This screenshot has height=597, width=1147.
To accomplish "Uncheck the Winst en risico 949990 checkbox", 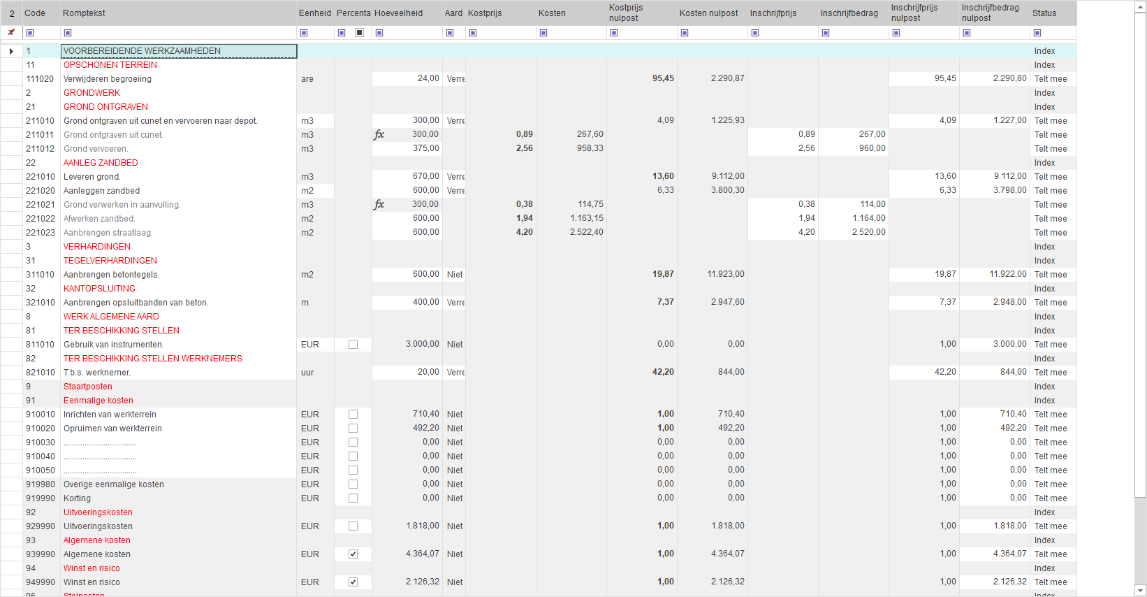I will 353,582.
